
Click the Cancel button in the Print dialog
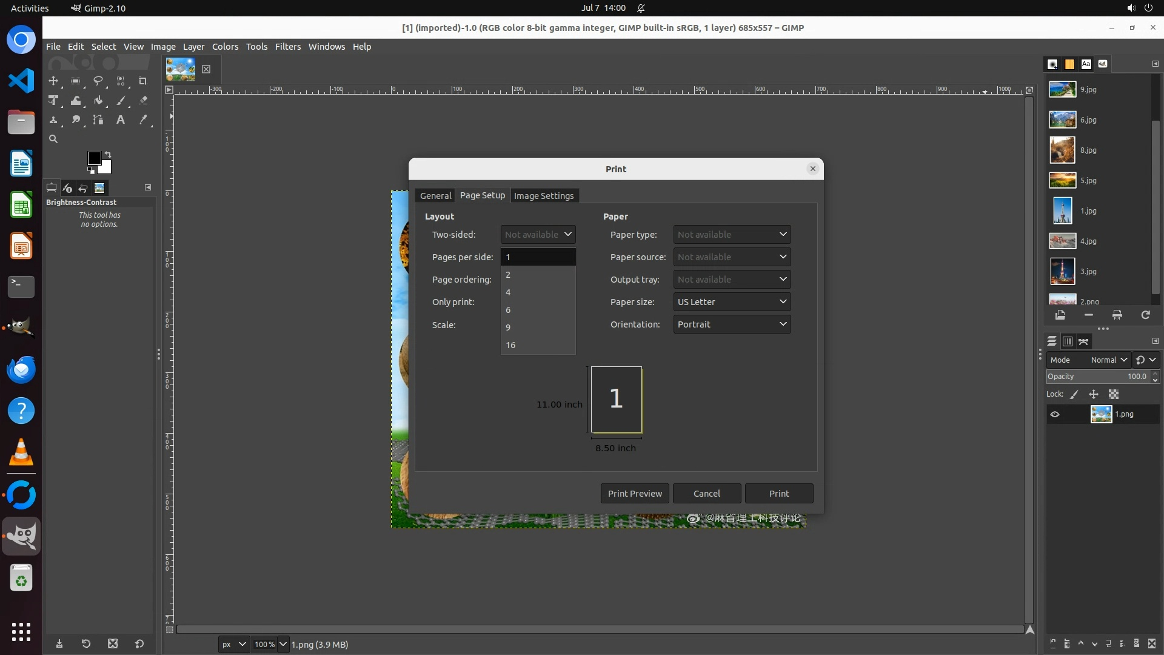coord(706,494)
